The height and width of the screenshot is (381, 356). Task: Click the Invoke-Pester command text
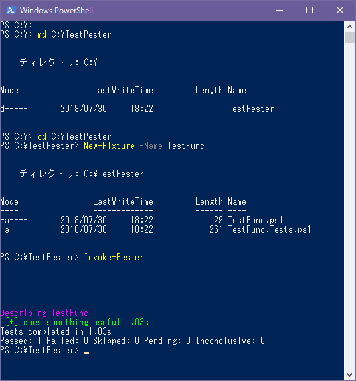(114, 257)
